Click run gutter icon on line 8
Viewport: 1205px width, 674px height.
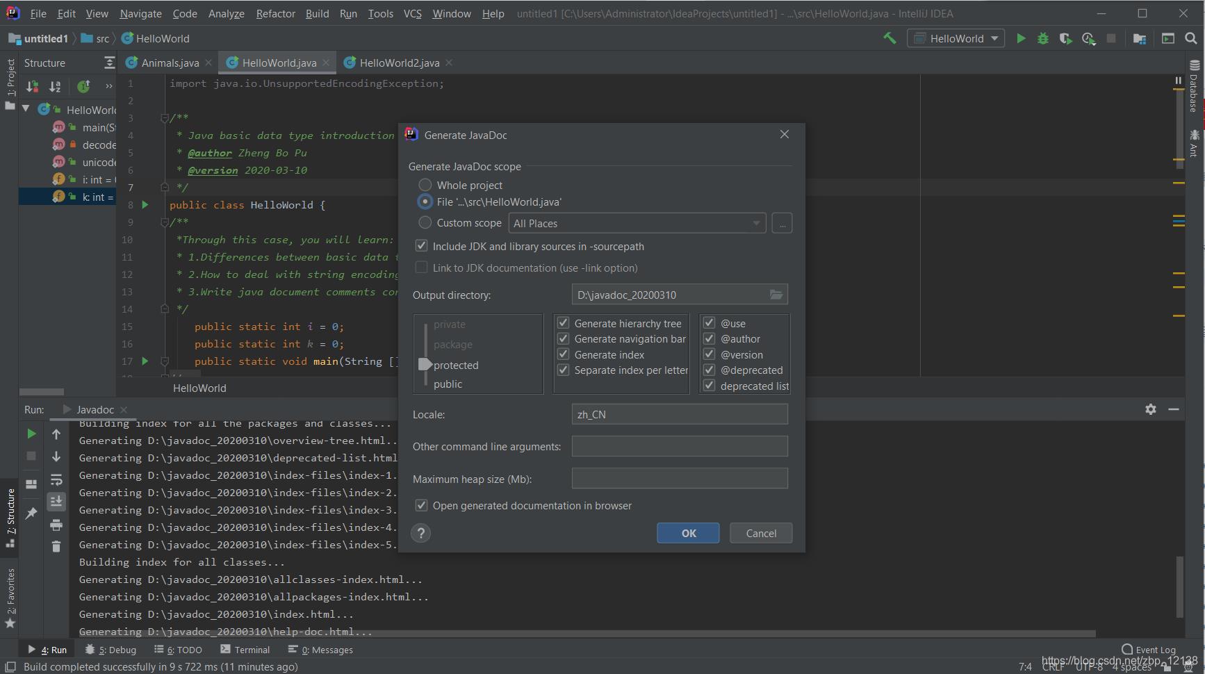pyautogui.click(x=145, y=204)
